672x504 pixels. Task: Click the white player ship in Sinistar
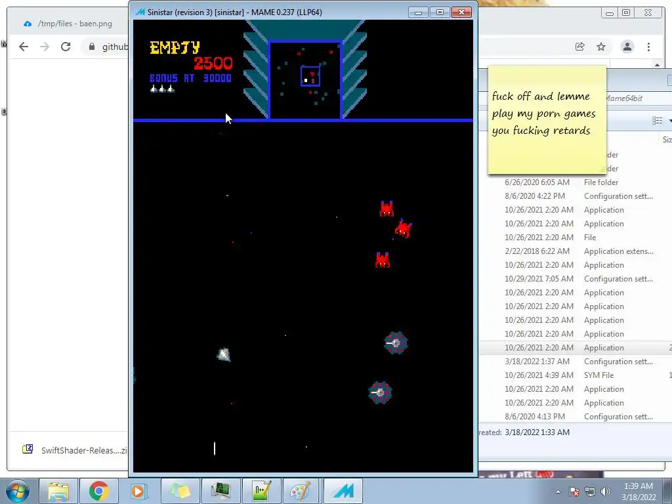pos(224,355)
